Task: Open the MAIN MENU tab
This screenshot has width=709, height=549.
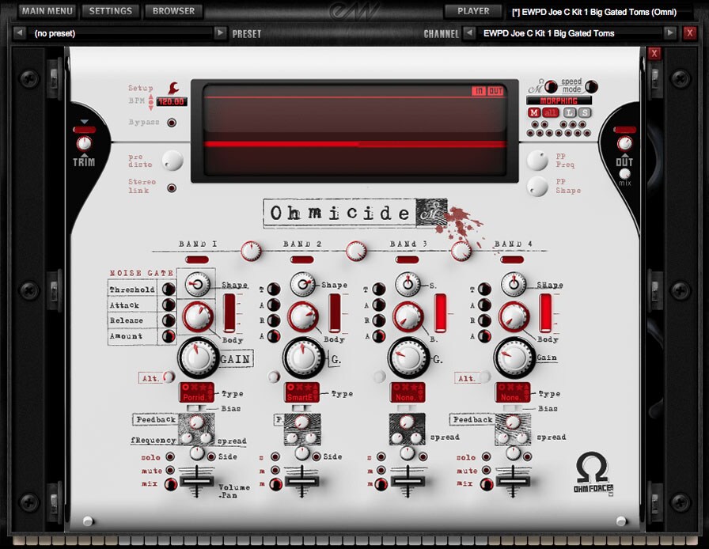Action: 47,11
